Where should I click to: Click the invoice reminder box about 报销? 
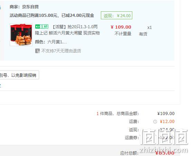point(19,75)
